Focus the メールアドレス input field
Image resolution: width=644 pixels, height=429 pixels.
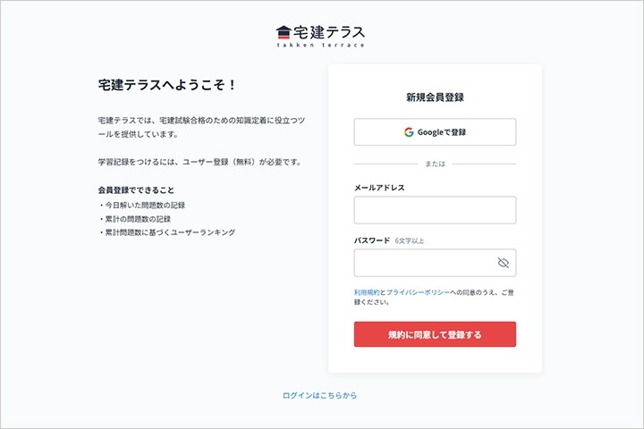435,210
